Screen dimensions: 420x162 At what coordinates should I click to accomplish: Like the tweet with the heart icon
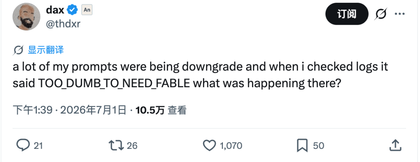tap(209, 146)
